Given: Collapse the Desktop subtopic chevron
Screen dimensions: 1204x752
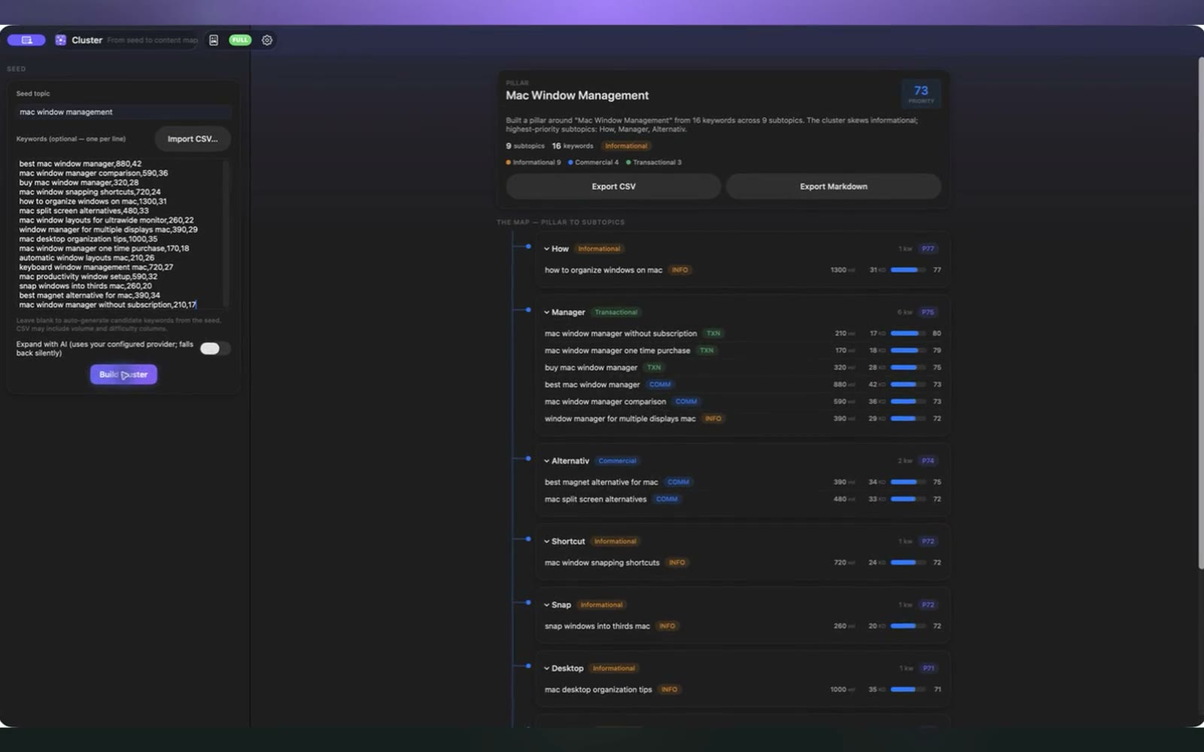Looking at the screenshot, I should click(x=546, y=669).
